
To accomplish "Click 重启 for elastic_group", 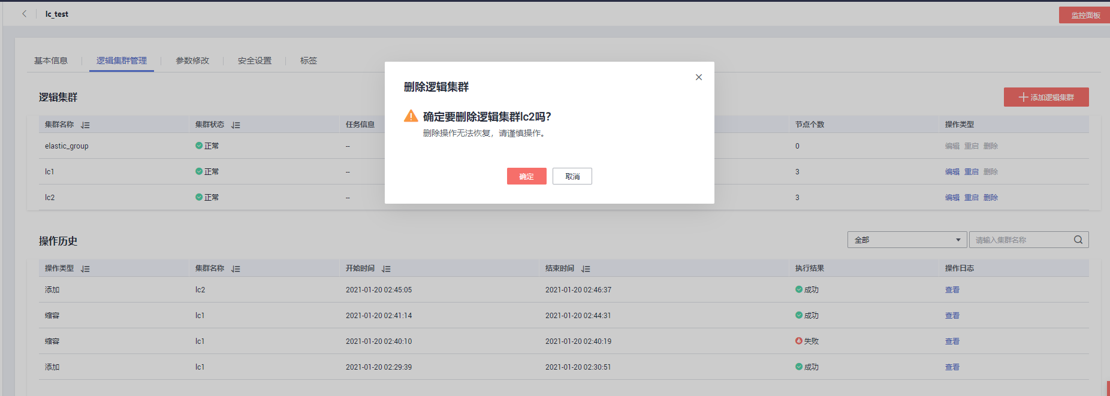I will 972,146.
